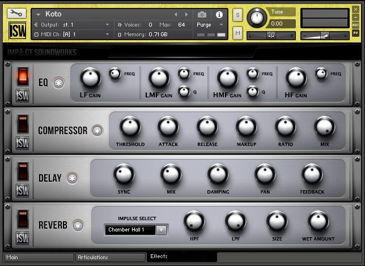365x266 pixels.
Task: Click the Memory icon
Action: (120, 35)
